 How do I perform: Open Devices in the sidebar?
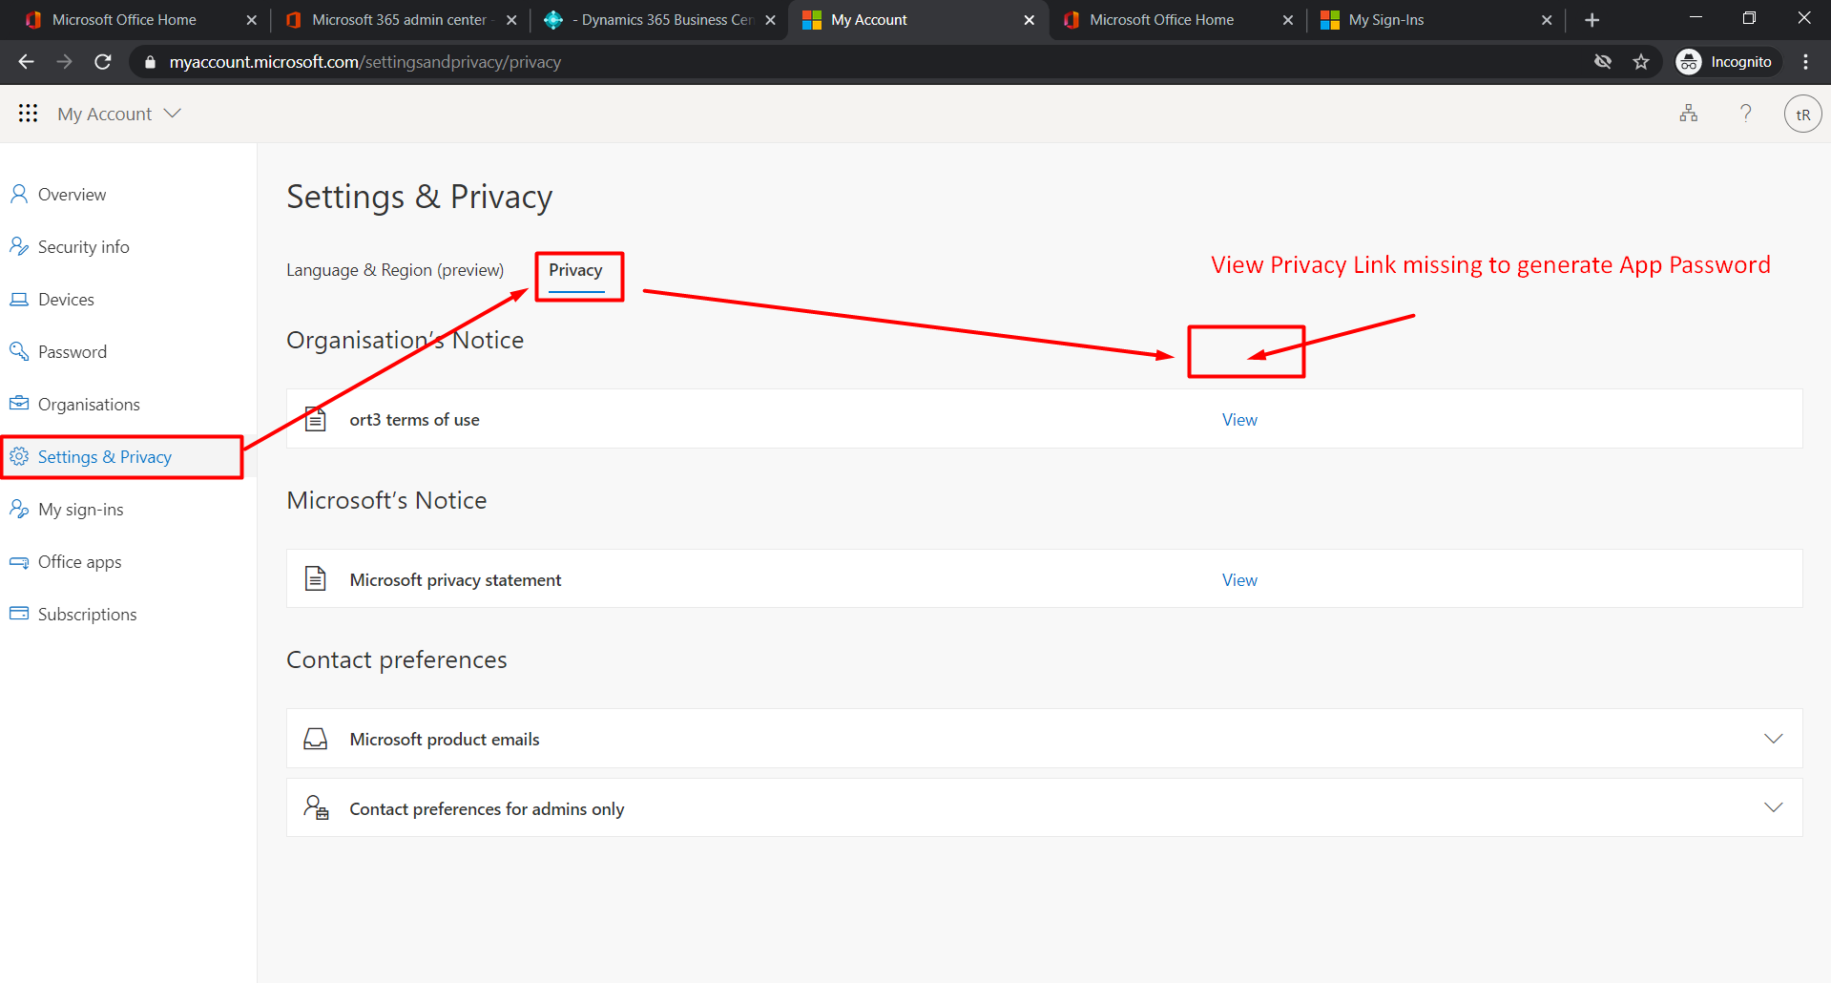coord(66,299)
